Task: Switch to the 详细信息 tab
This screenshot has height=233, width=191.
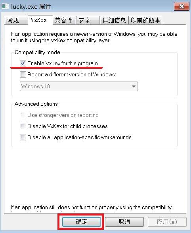Action: 114,20
